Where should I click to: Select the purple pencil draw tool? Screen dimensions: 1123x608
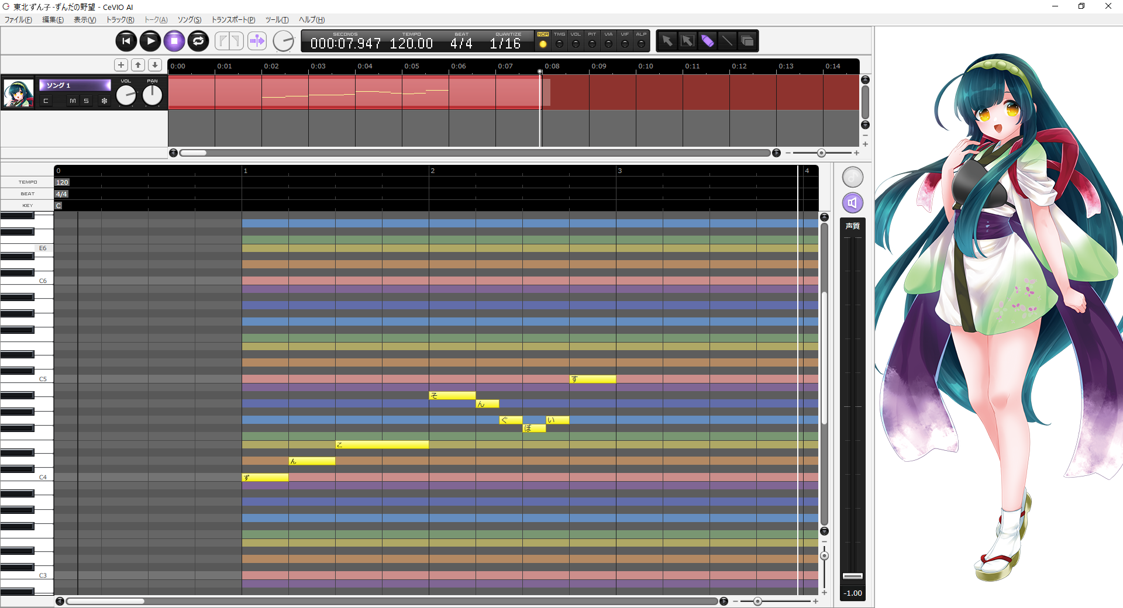pyautogui.click(x=707, y=41)
